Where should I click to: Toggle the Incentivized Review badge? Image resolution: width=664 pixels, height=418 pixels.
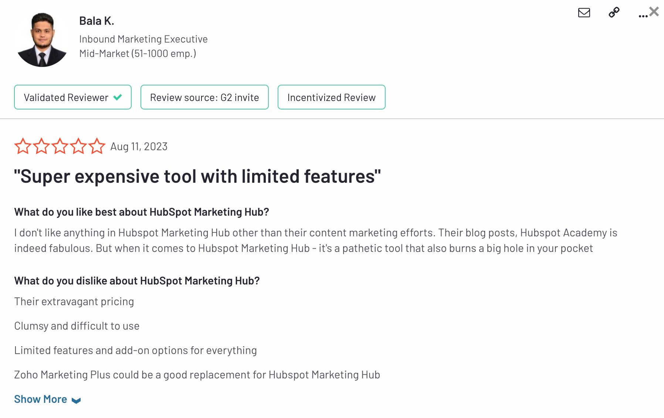coord(331,97)
